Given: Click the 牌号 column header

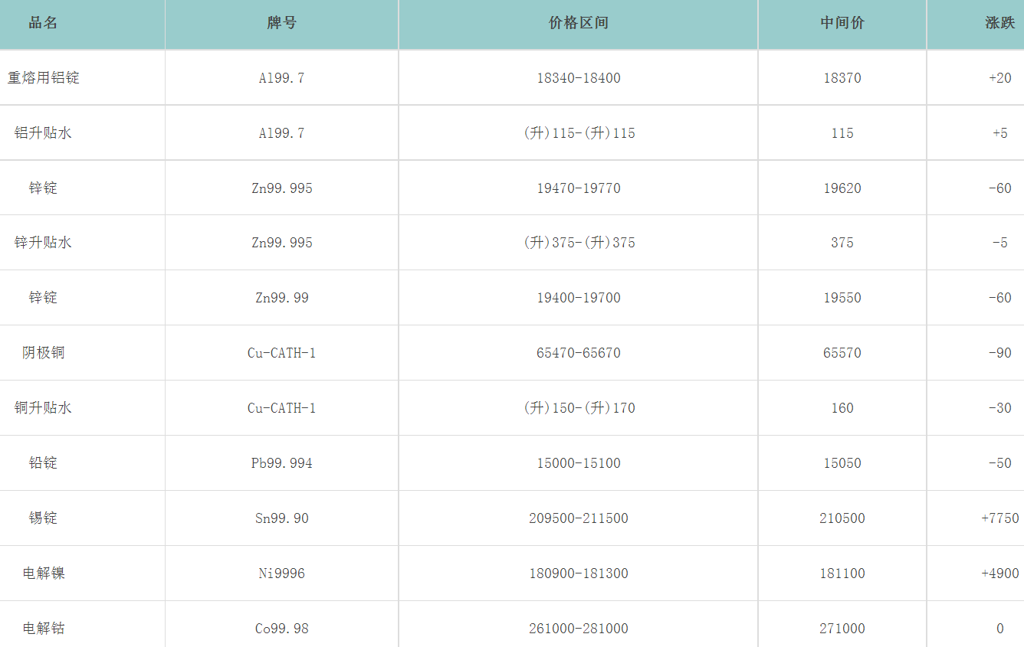Looking at the screenshot, I should [x=281, y=23].
